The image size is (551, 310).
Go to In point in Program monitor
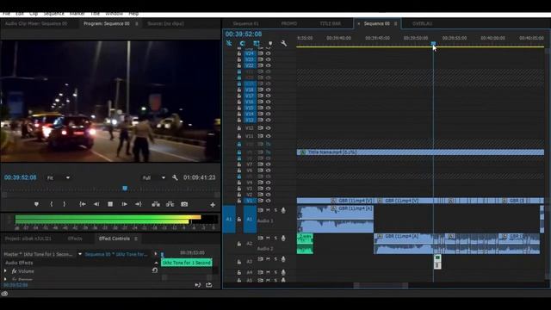(83, 204)
